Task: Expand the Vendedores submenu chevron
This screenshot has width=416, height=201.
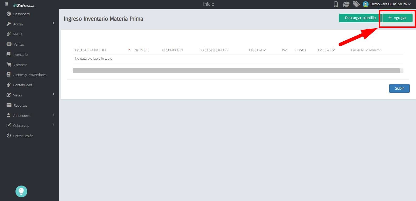Action: tap(54, 115)
